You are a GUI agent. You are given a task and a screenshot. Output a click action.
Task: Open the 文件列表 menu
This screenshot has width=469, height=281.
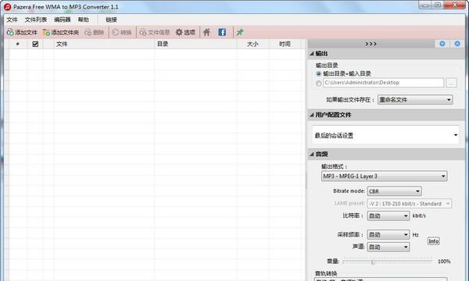coord(36,20)
